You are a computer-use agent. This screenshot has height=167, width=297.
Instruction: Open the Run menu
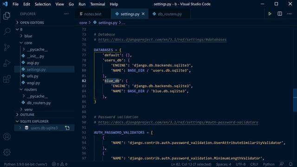coord(82,4)
